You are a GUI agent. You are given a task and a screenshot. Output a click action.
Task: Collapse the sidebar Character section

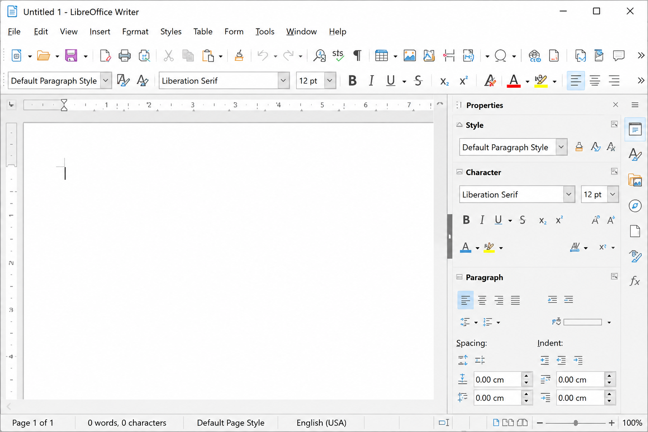coord(459,172)
